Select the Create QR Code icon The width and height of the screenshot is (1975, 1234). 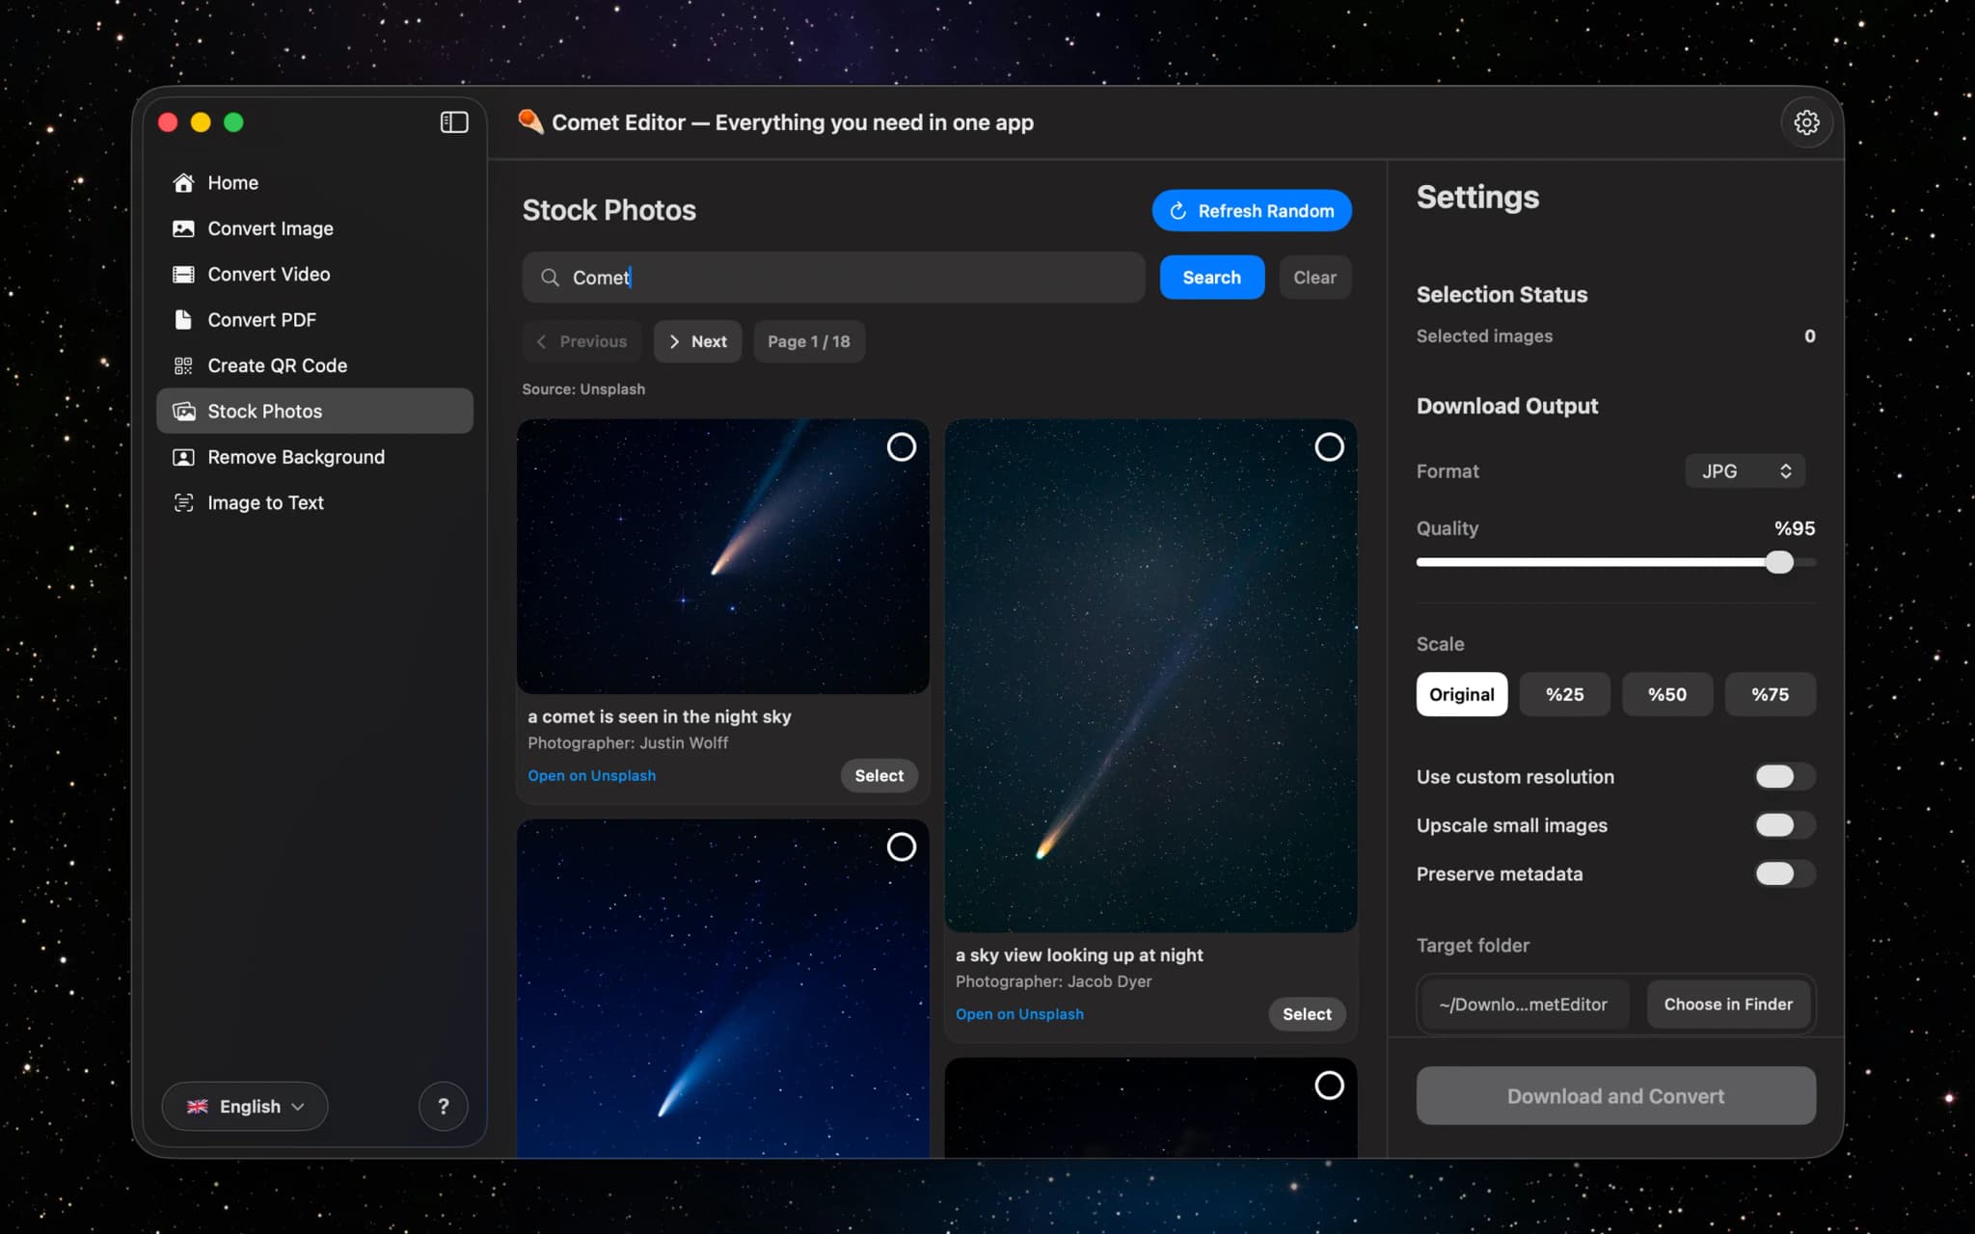pyautogui.click(x=183, y=365)
